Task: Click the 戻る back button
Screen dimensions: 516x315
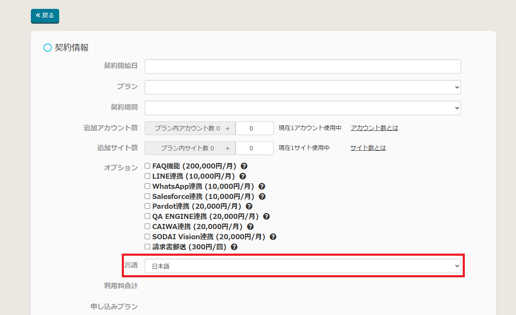Action: (45, 16)
